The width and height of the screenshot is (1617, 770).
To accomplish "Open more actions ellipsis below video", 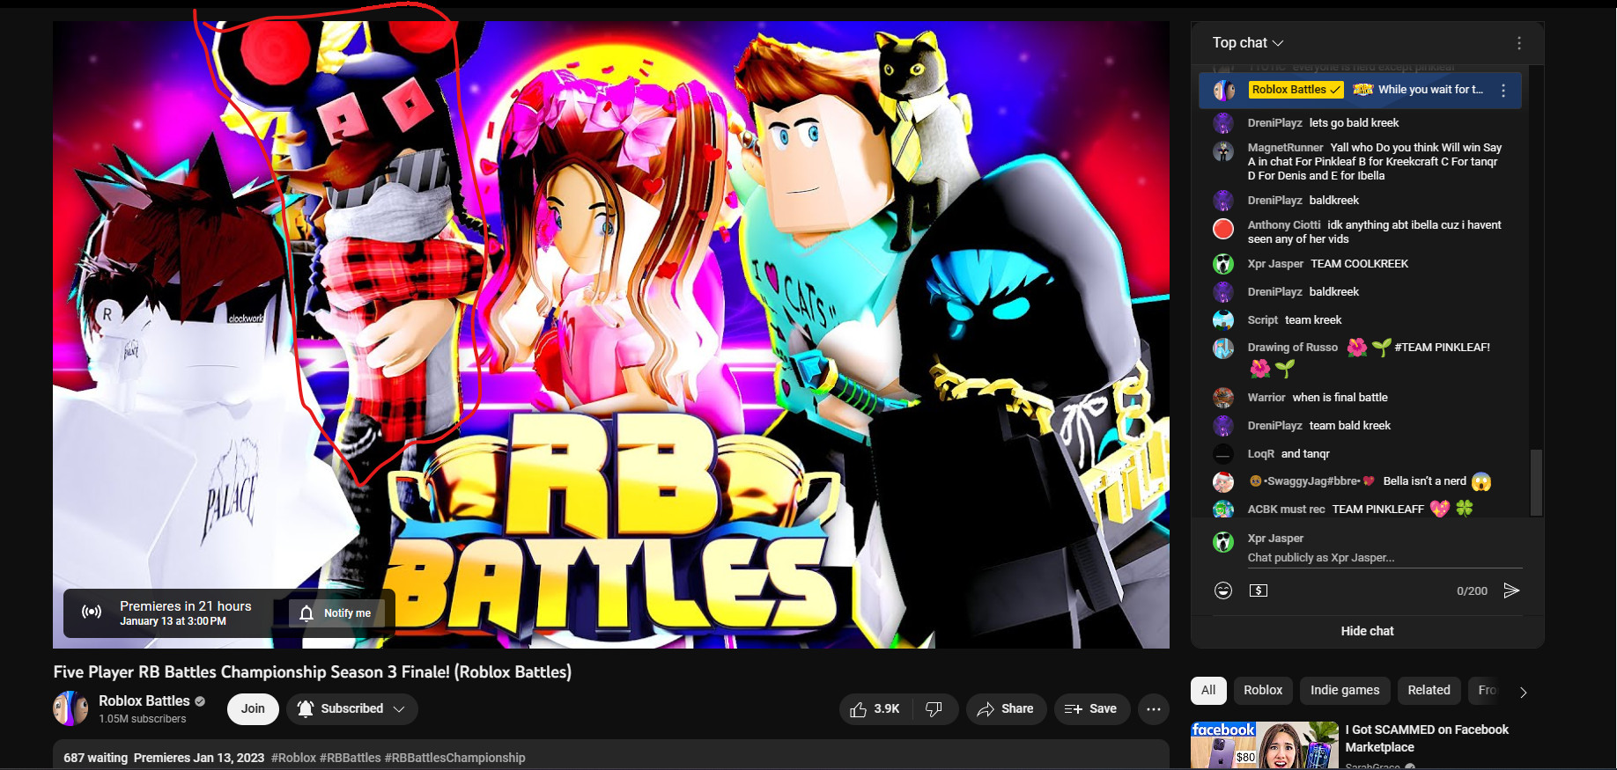I will (x=1154, y=709).
